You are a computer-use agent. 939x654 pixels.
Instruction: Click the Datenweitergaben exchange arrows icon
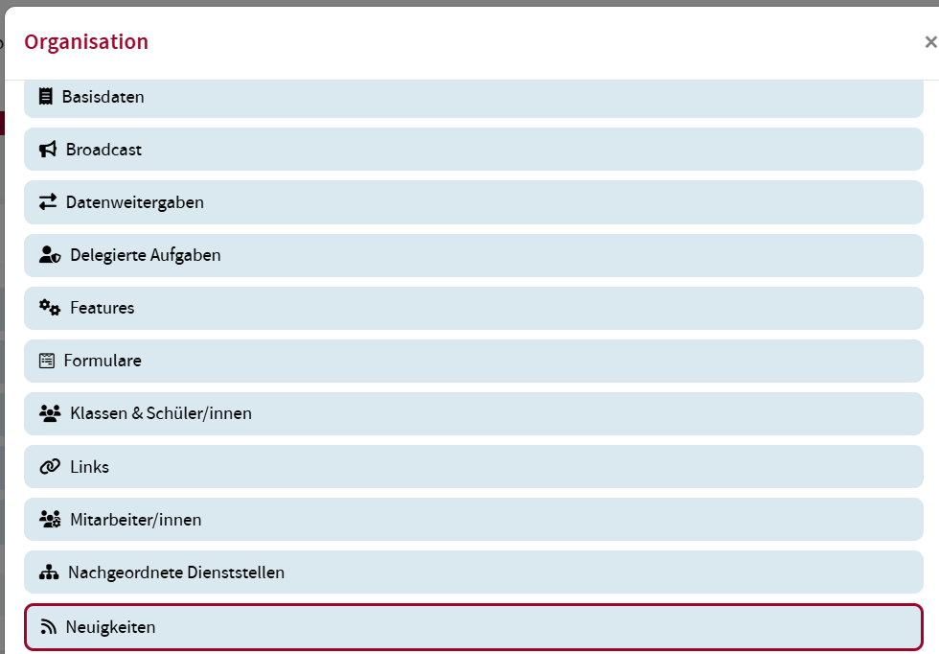[x=48, y=202]
